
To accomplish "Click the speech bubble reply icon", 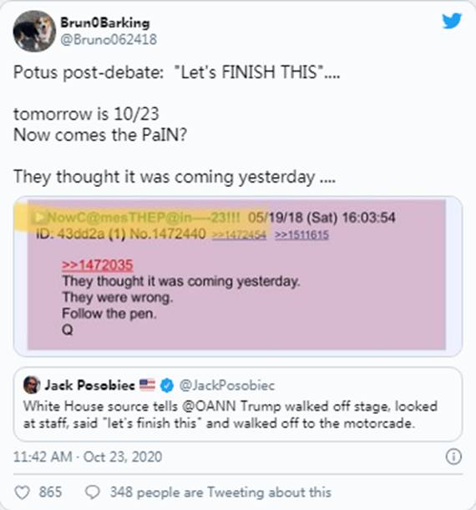I will click(x=93, y=492).
